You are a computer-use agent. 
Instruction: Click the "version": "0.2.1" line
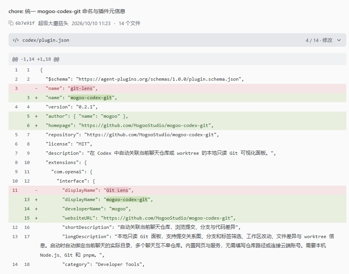tap(177, 107)
